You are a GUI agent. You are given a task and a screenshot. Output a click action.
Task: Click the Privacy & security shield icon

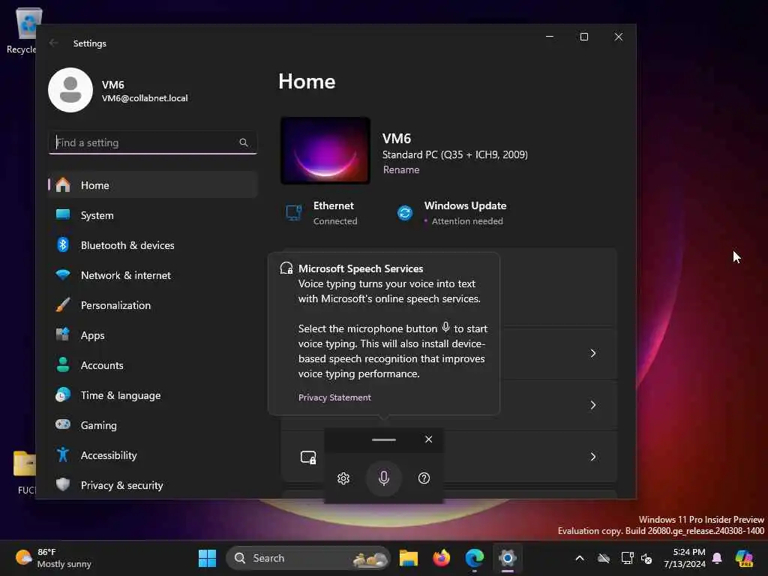[x=63, y=484]
